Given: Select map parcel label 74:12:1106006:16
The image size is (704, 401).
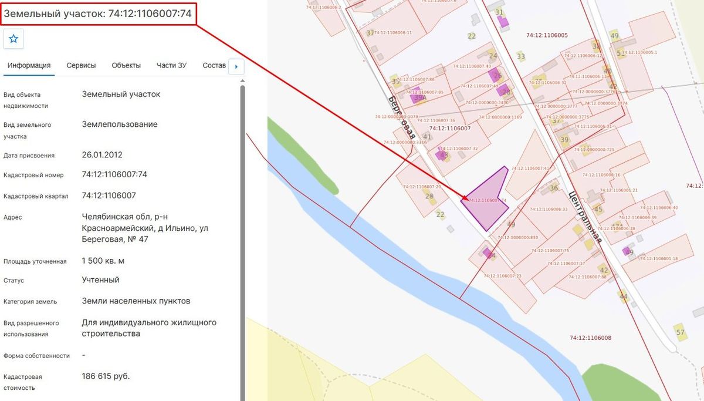Looking at the screenshot, I should 601,175.
